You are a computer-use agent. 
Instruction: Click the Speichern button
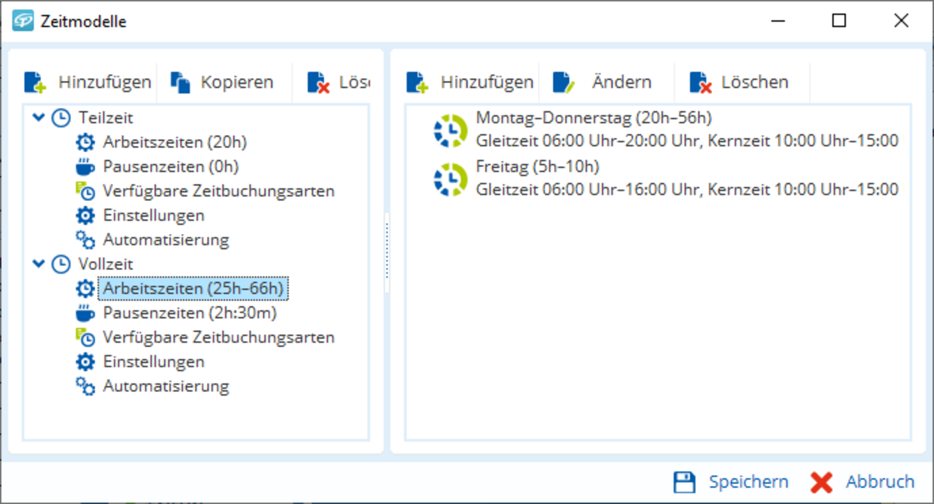(731, 482)
